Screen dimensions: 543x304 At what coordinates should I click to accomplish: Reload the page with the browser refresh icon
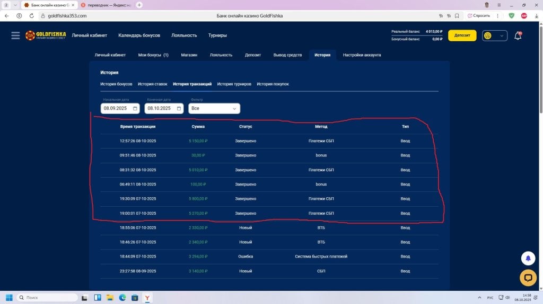point(31,15)
